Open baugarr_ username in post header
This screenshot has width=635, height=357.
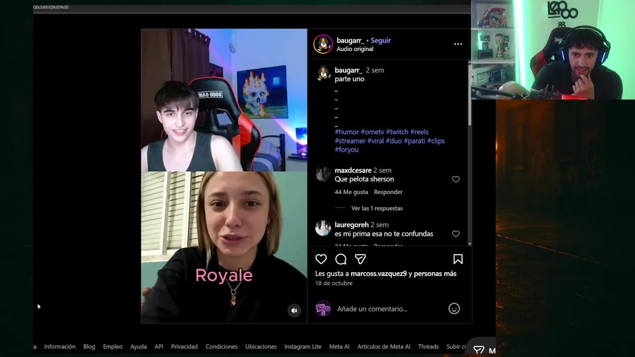click(350, 41)
